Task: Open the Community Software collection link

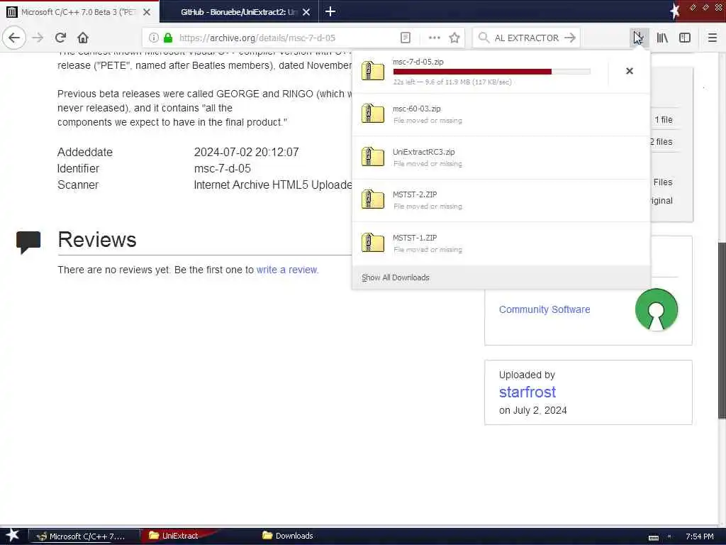Action: pyautogui.click(x=544, y=309)
